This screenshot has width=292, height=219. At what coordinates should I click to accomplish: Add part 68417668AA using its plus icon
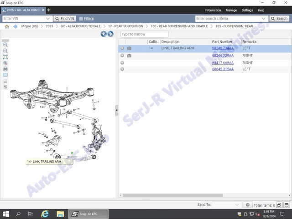pyautogui.click(x=122, y=63)
